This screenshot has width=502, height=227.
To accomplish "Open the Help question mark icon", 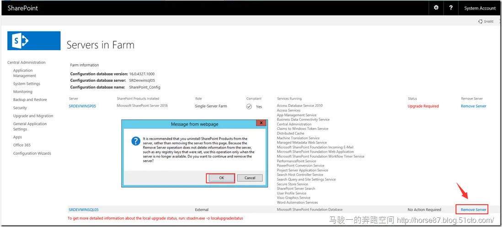I will pos(451,8).
